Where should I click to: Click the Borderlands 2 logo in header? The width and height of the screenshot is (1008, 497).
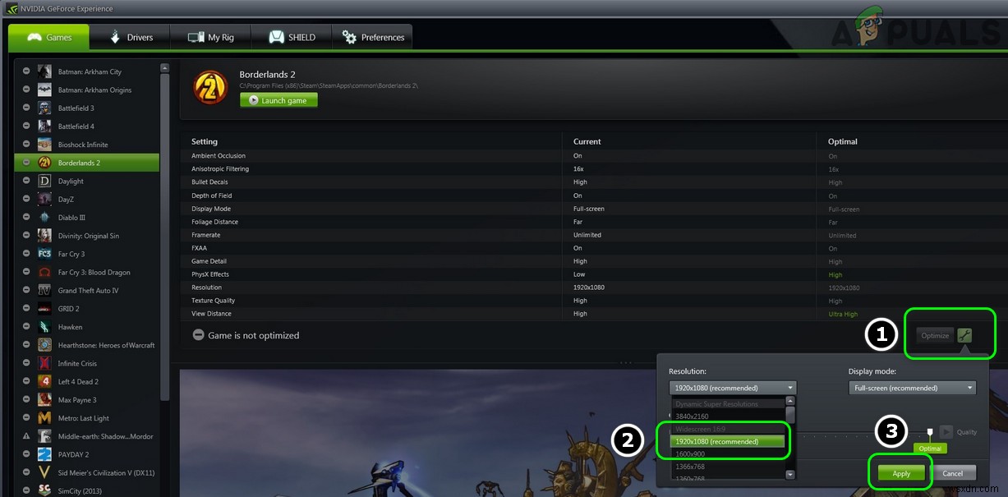tap(210, 87)
